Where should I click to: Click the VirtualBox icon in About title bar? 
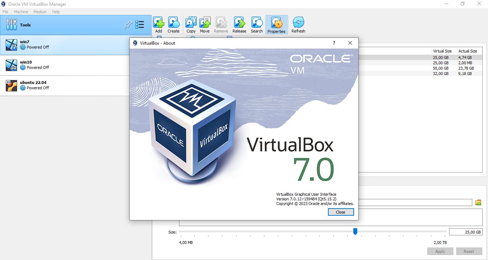coord(135,43)
